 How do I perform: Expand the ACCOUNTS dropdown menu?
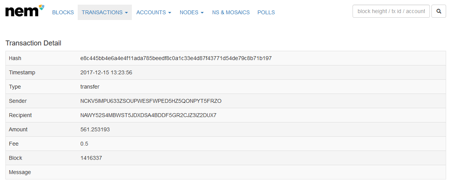click(x=154, y=12)
